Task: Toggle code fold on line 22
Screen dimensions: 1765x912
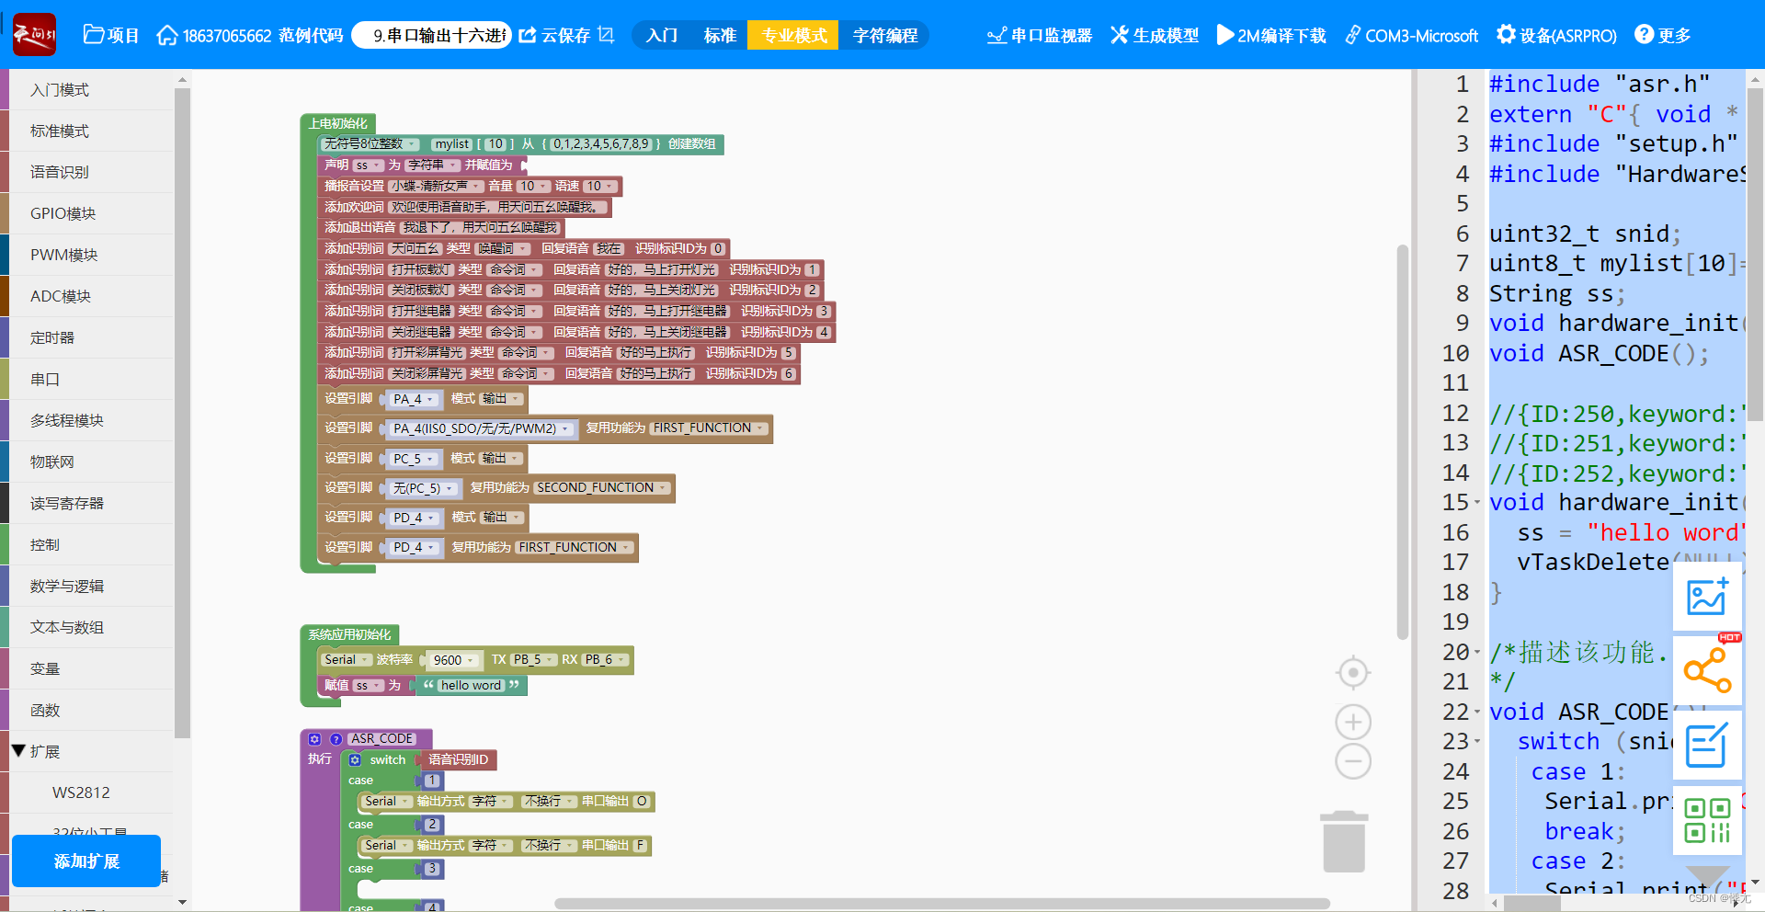Action: pos(1476,712)
